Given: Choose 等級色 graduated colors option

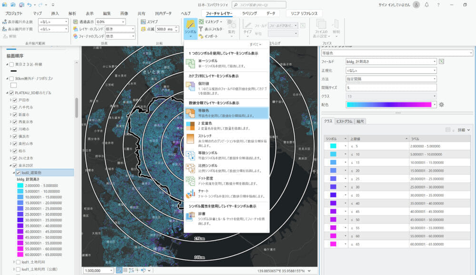Looking at the screenshot, I should 227,113.
